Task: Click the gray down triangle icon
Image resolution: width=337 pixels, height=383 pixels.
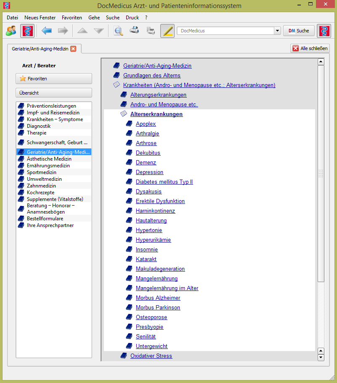Action: click(99, 31)
